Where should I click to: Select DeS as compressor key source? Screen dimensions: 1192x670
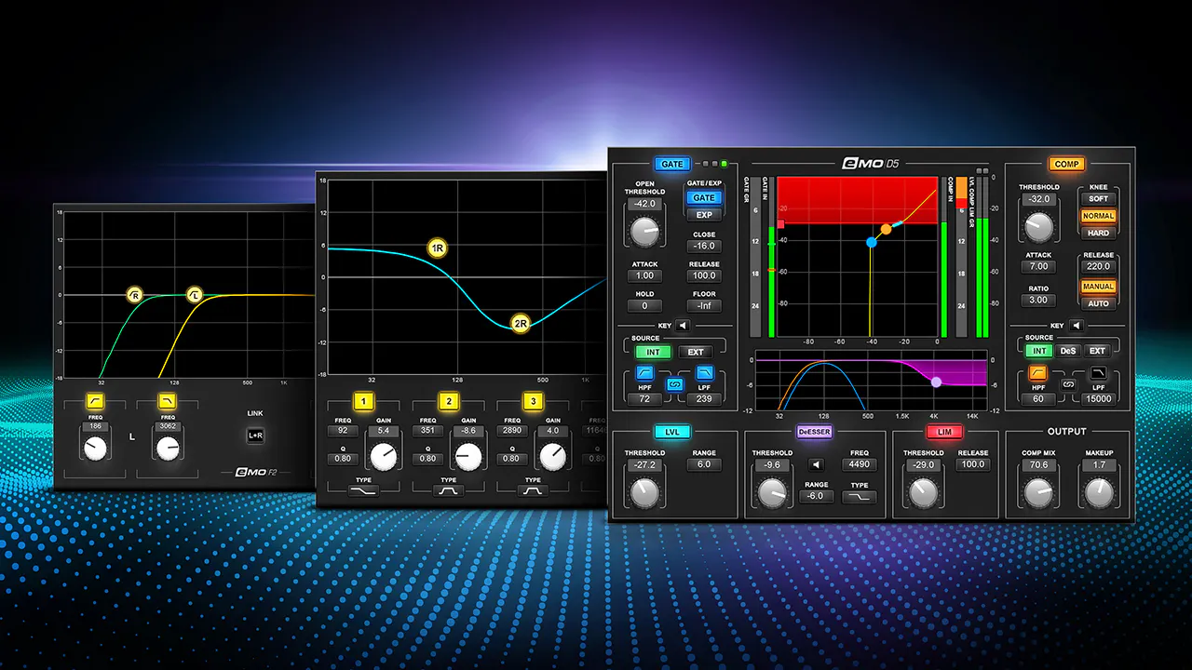tap(1068, 351)
